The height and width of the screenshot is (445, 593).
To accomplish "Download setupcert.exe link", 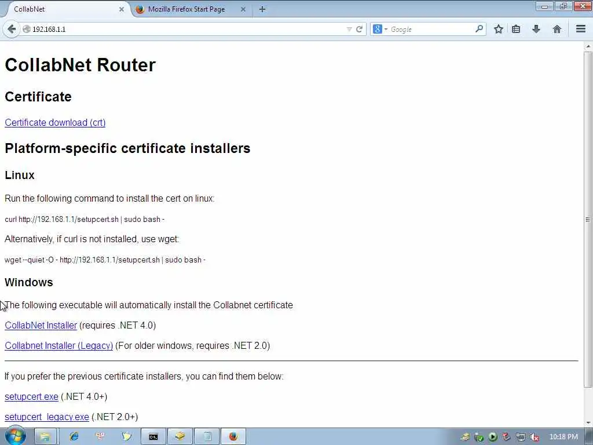I will click(x=31, y=396).
